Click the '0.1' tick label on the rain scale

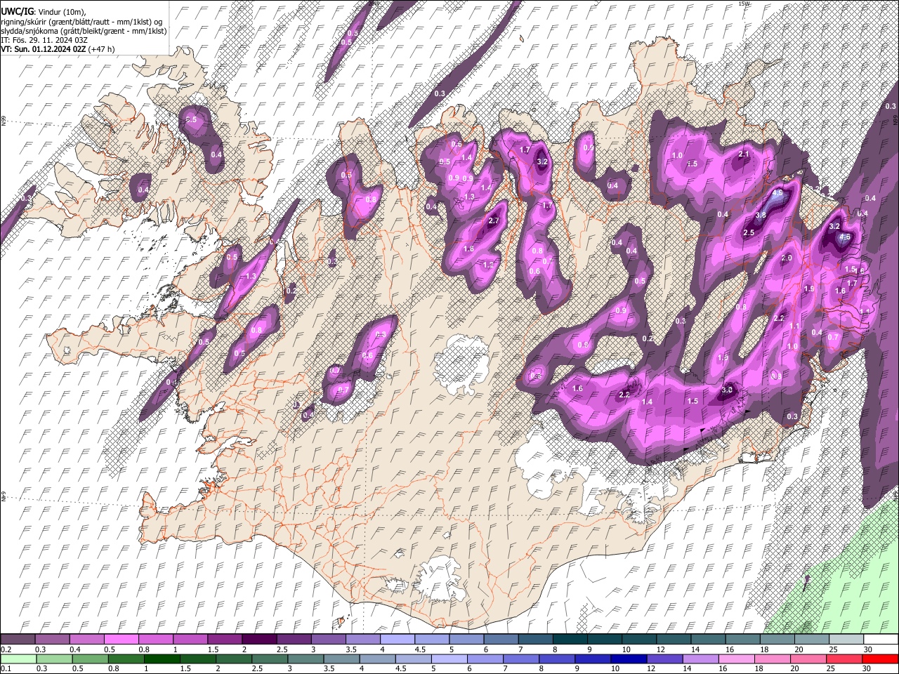6,668
